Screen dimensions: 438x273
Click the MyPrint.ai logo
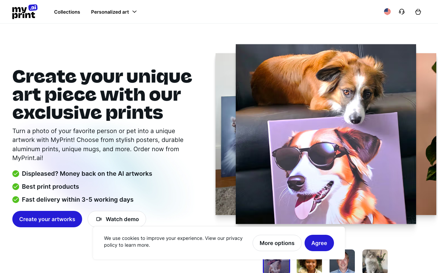click(x=25, y=12)
